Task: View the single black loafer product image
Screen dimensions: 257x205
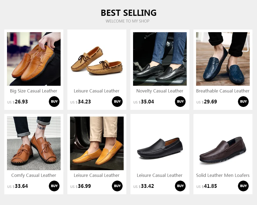Action: point(160,143)
